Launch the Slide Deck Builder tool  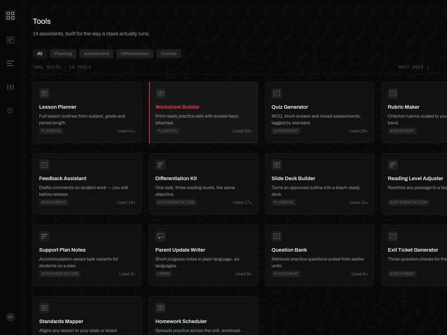[x=320, y=184]
